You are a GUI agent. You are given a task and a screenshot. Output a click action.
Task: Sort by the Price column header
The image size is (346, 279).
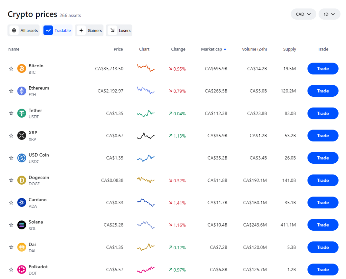(x=118, y=49)
